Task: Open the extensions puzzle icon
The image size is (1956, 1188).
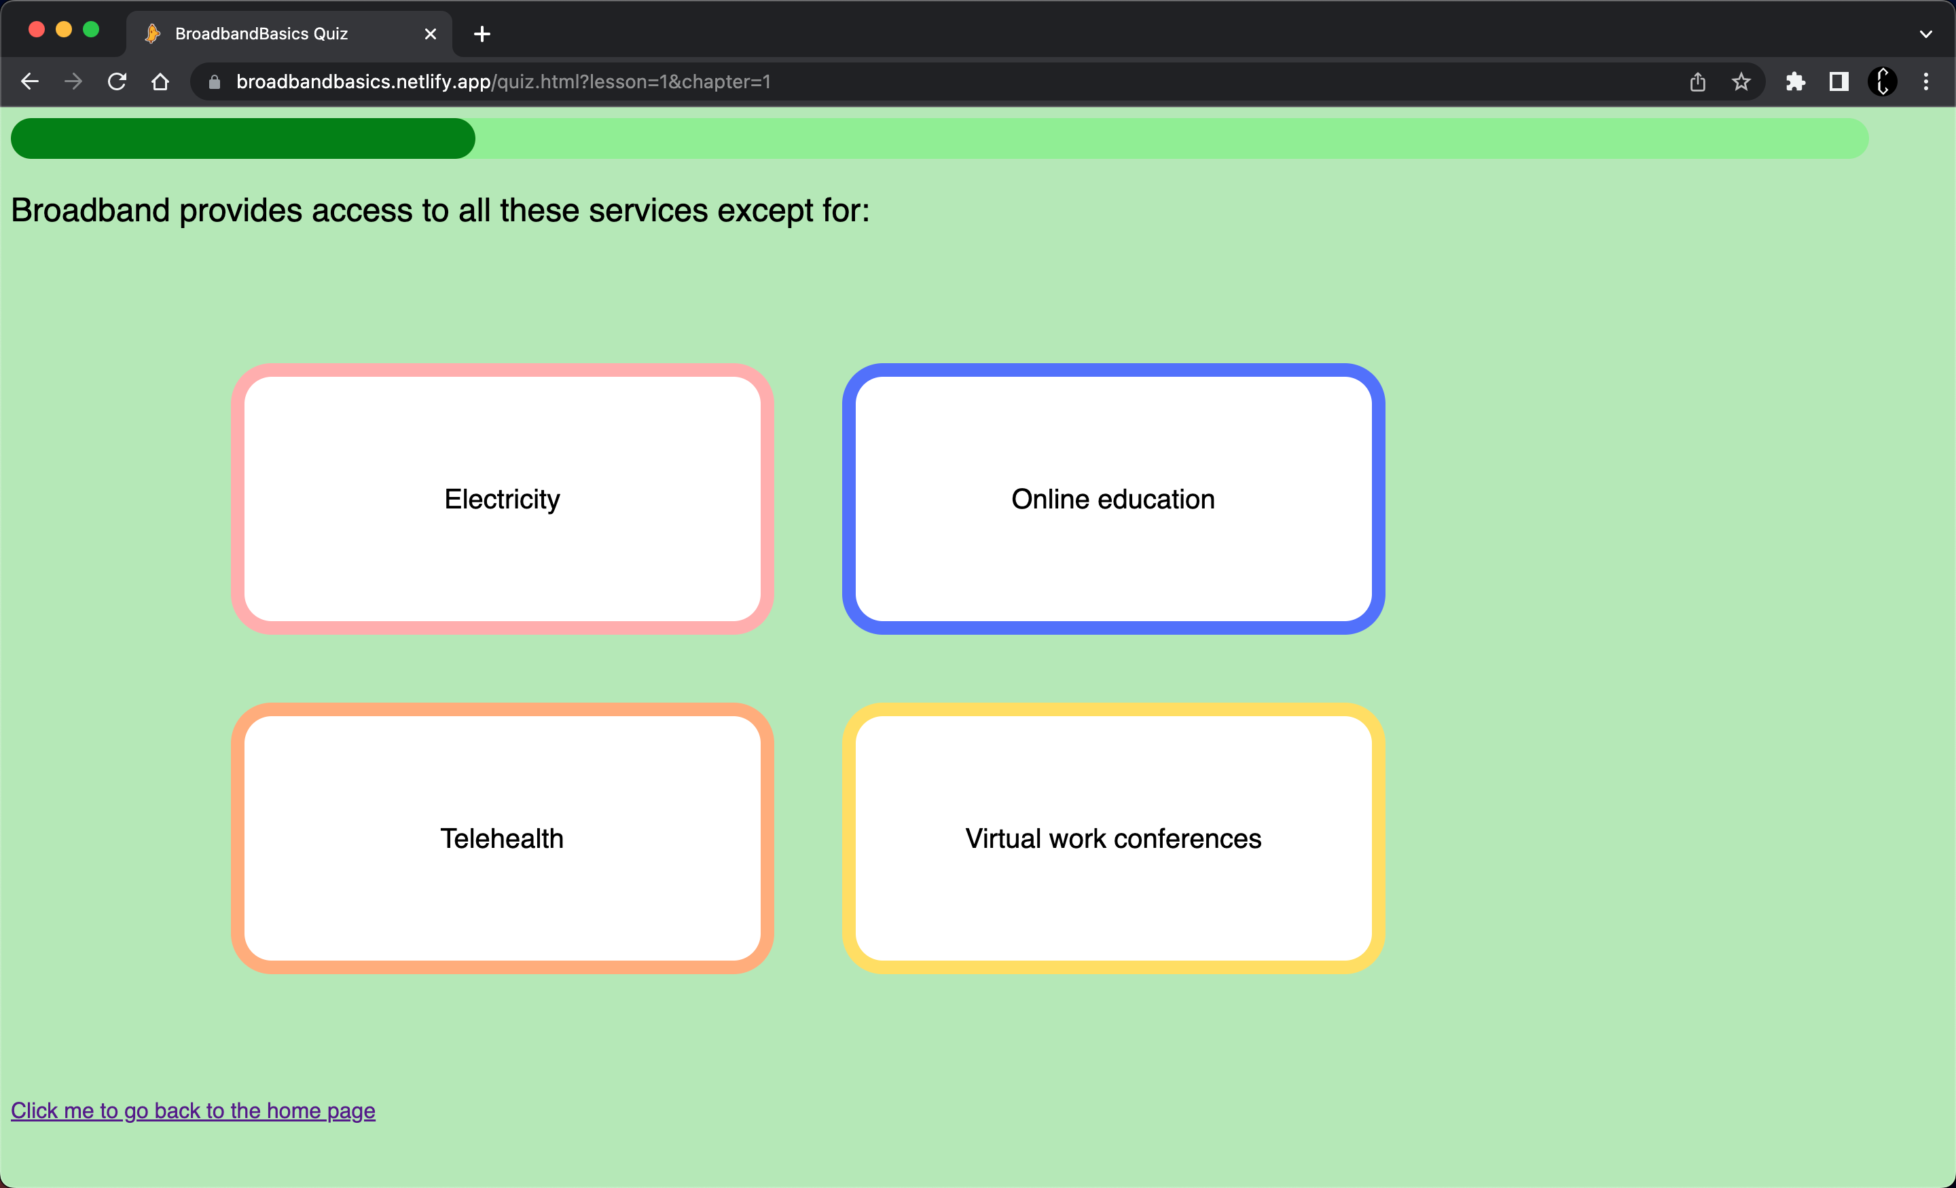Action: point(1795,81)
